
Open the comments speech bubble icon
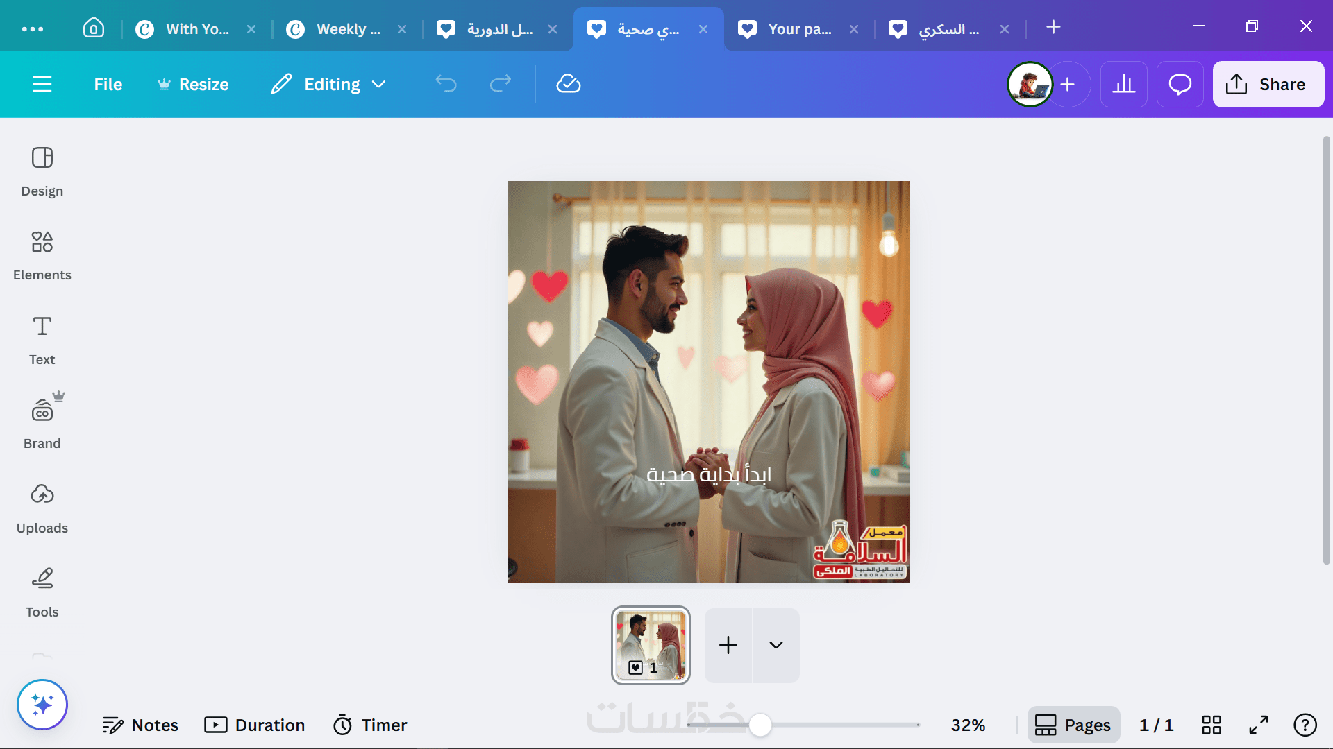(x=1180, y=84)
